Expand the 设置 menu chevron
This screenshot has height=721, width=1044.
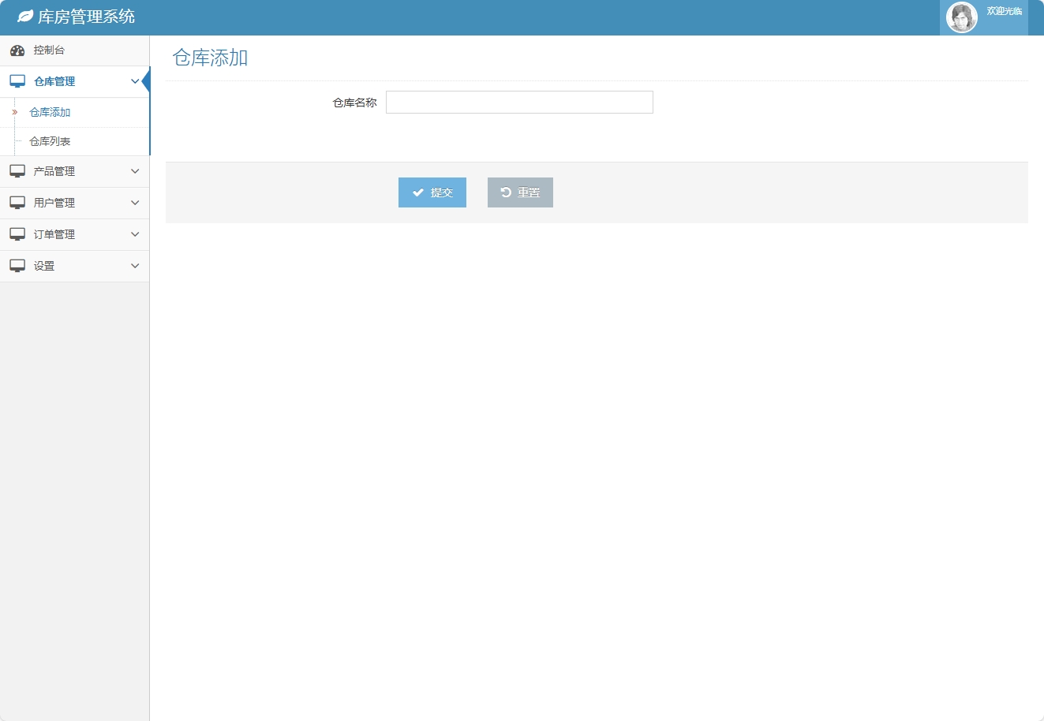135,266
